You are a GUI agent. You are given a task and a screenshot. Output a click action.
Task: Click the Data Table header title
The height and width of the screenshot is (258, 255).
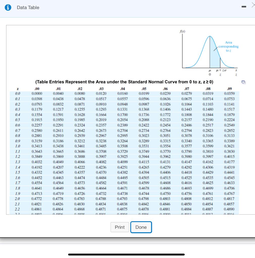click(x=28, y=8)
